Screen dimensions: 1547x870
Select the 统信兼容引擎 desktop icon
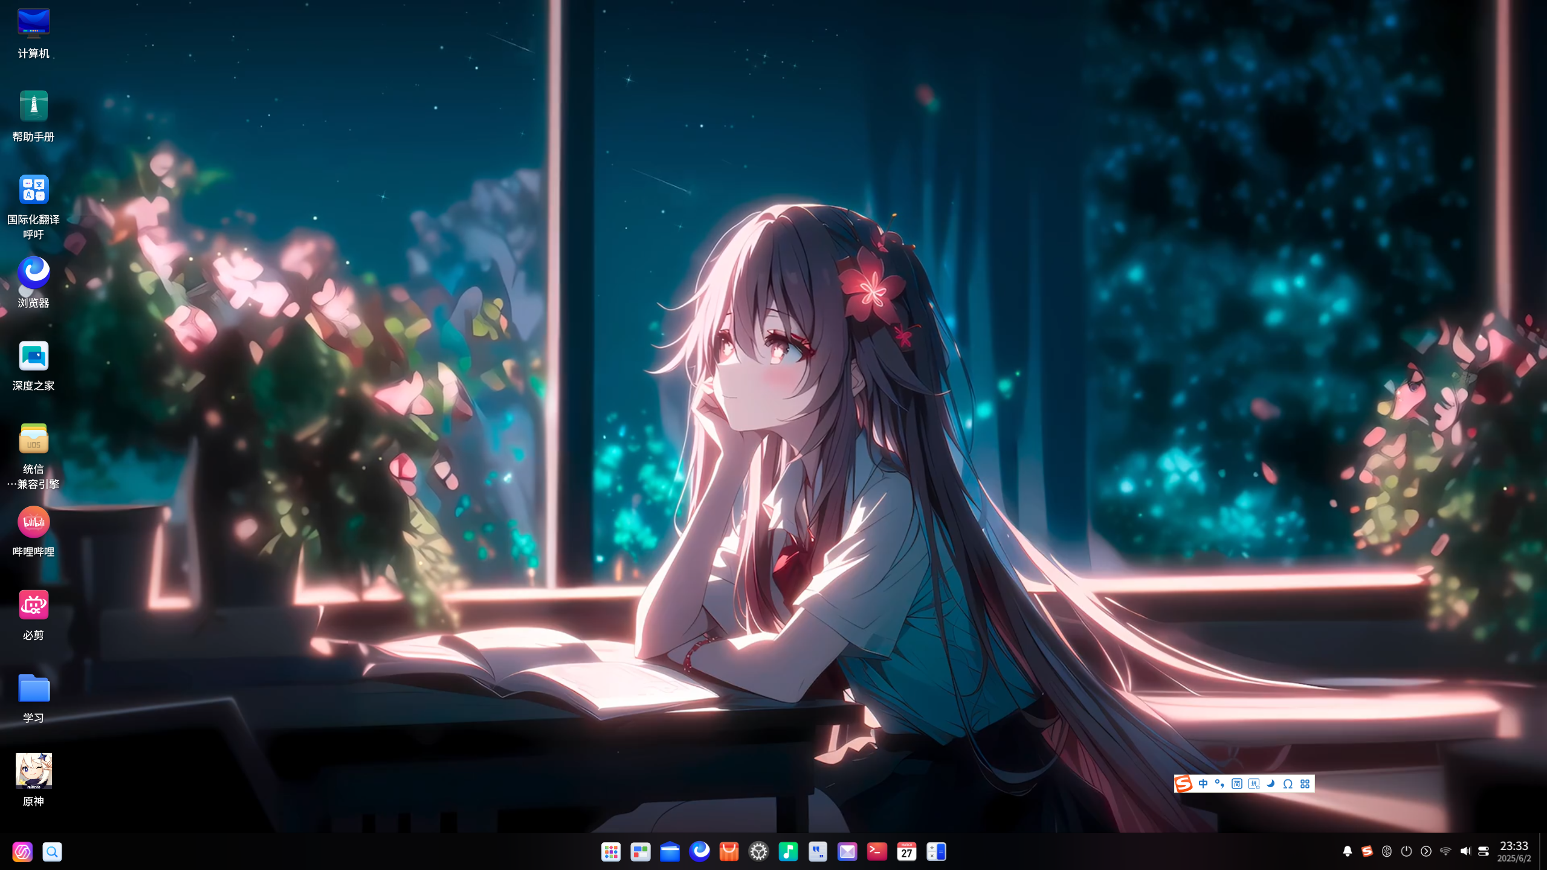click(33, 456)
